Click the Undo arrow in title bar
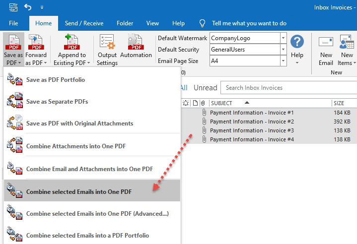 (x=28, y=7)
